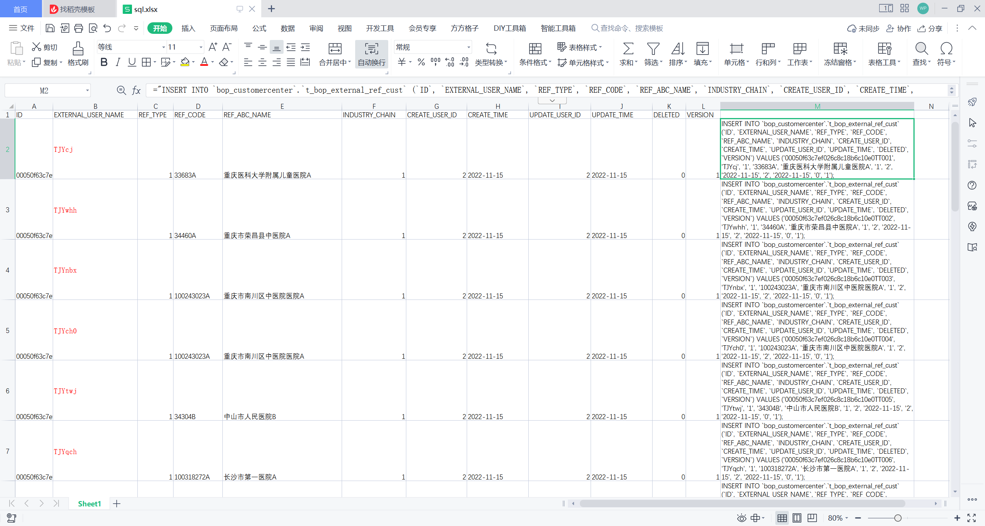Viewport: 985px width, 526px height.
Task: Increase font size with A+ icon
Action: click(x=213, y=47)
